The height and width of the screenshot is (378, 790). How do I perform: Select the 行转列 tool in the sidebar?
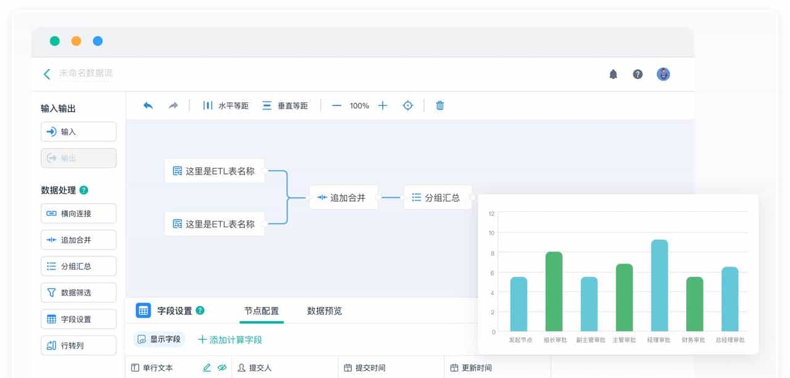coord(78,345)
